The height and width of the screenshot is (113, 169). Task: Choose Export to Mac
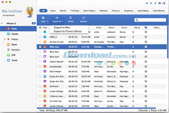click(x=62, y=28)
